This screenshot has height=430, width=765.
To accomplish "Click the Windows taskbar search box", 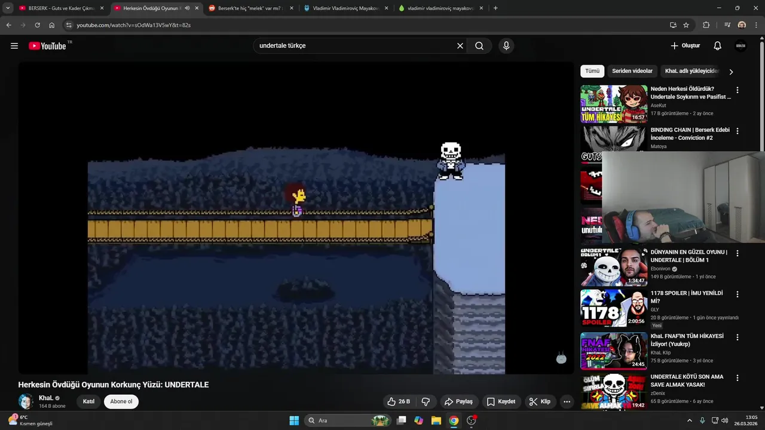I will click(347, 420).
